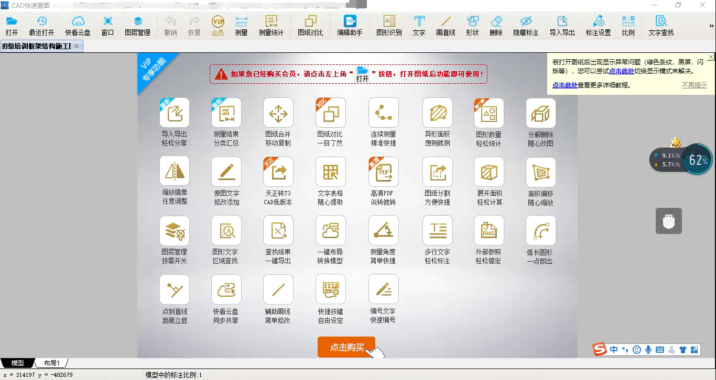Open 标注设置 annotation settings
Screen dimensions: 716x380
[598, 26]
